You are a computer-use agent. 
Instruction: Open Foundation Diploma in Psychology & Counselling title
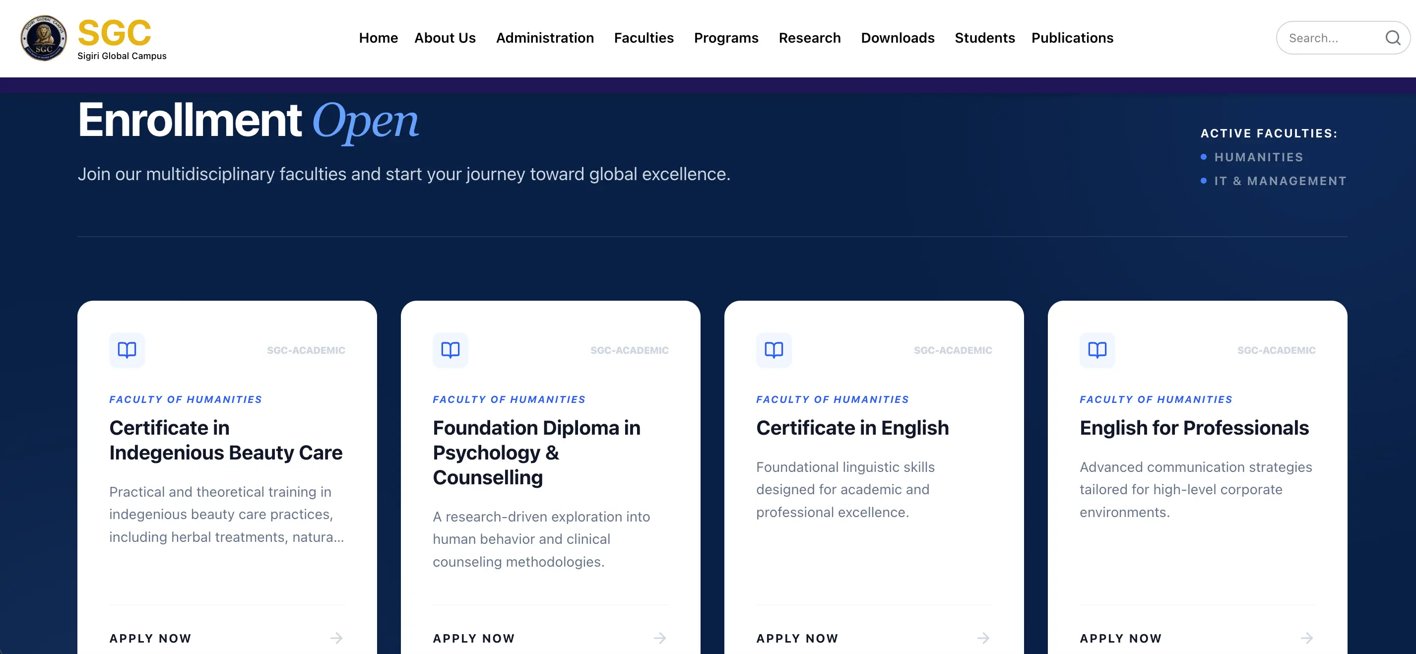[x=536, y=453]
